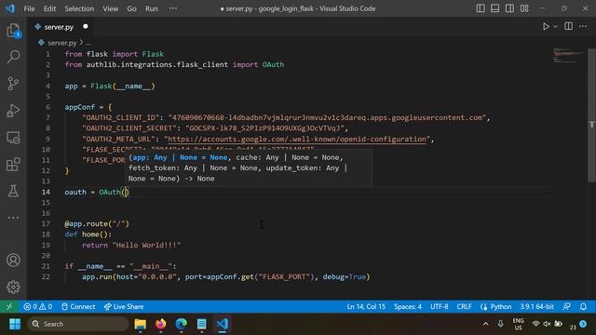The height and width of the screenshot is (335, 596).
Task: Show additional views ellipsis in activity bar
Action: coord(13,218)
